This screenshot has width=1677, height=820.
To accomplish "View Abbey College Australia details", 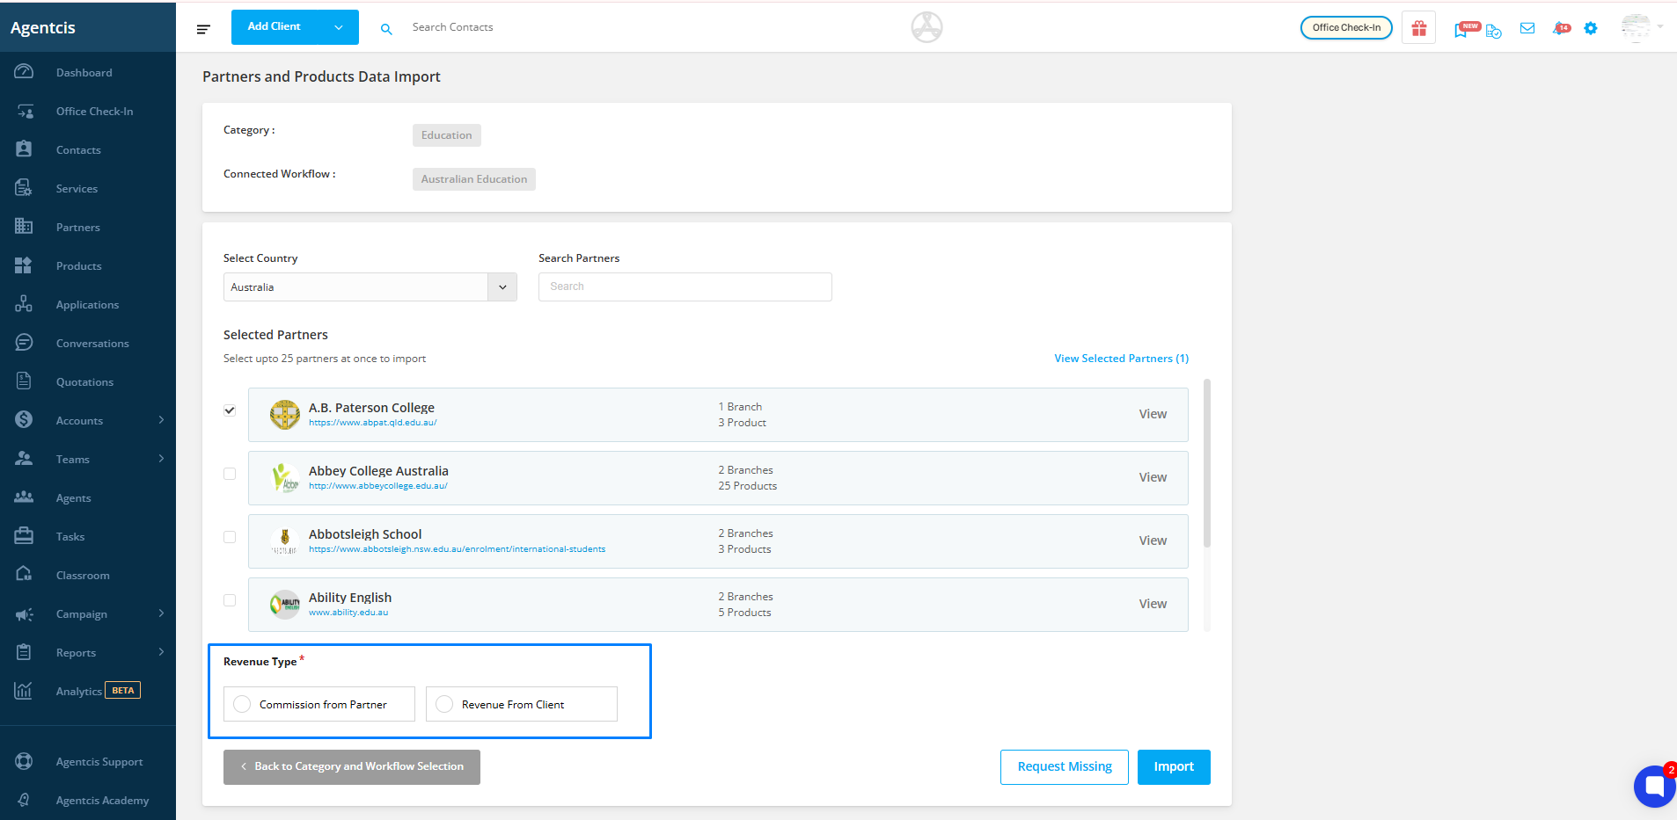I will tap(1153, 477).
